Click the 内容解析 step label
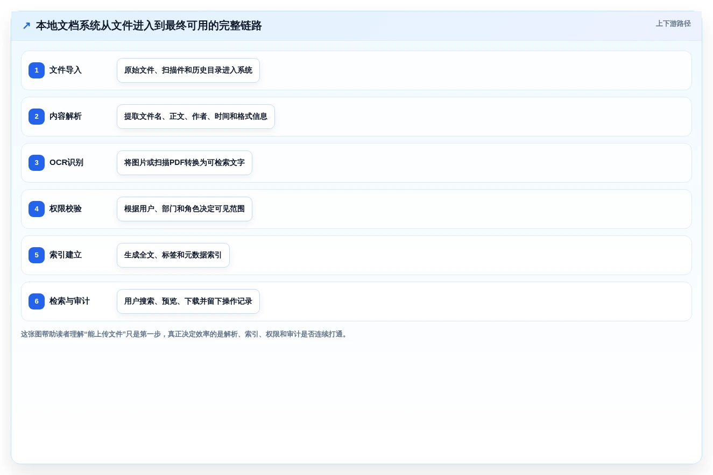 tap(66, 117)
